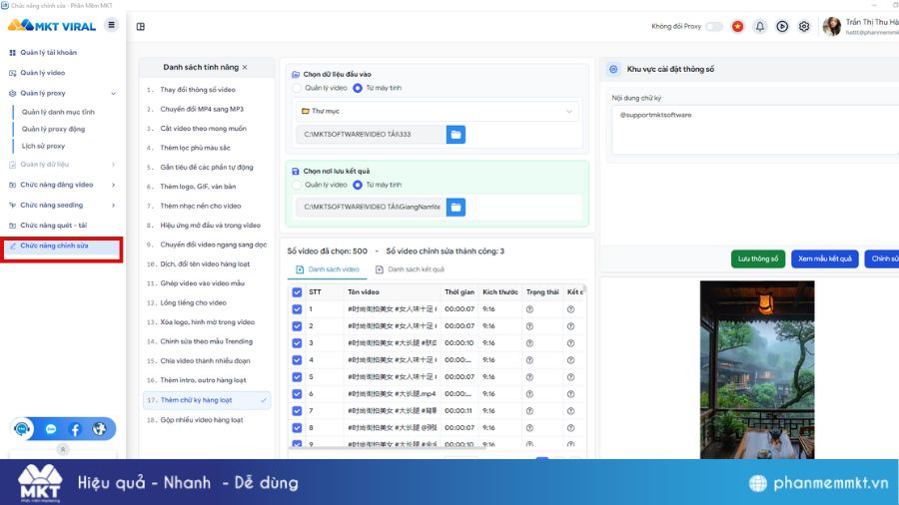The image size is (899, 505).
Task: Open Facebook icon in sidebar footer
Action: coord(75,429)
